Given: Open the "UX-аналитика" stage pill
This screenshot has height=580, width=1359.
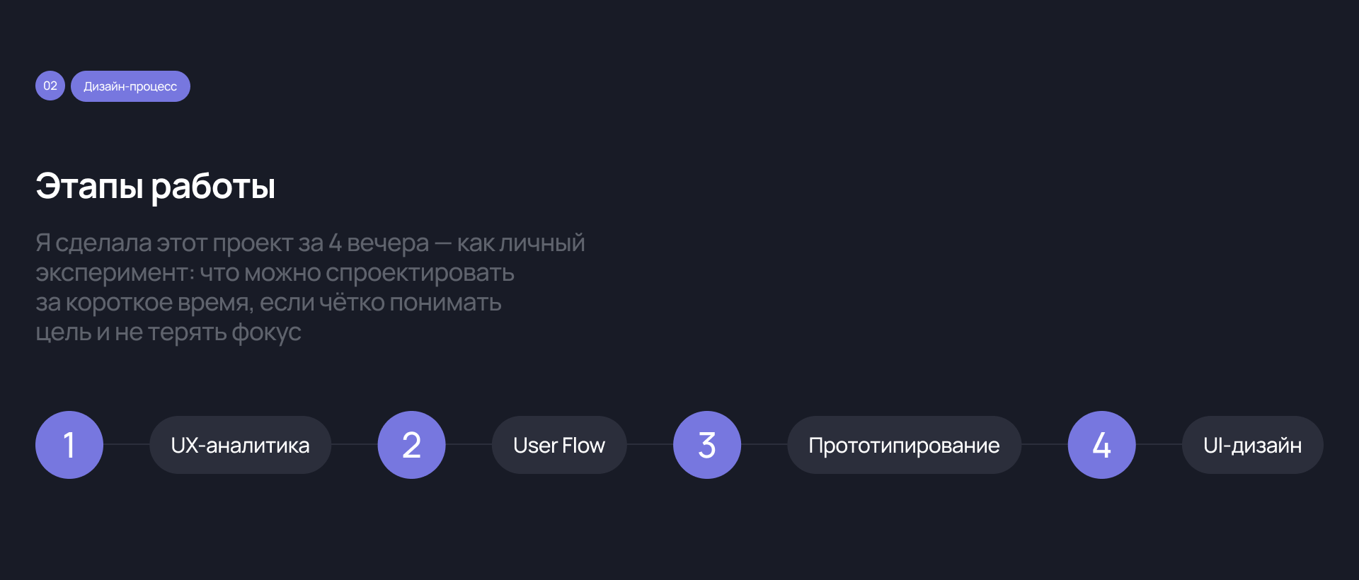Looking at the screenshot, I should pyautogui.click(x=240, y=445).
